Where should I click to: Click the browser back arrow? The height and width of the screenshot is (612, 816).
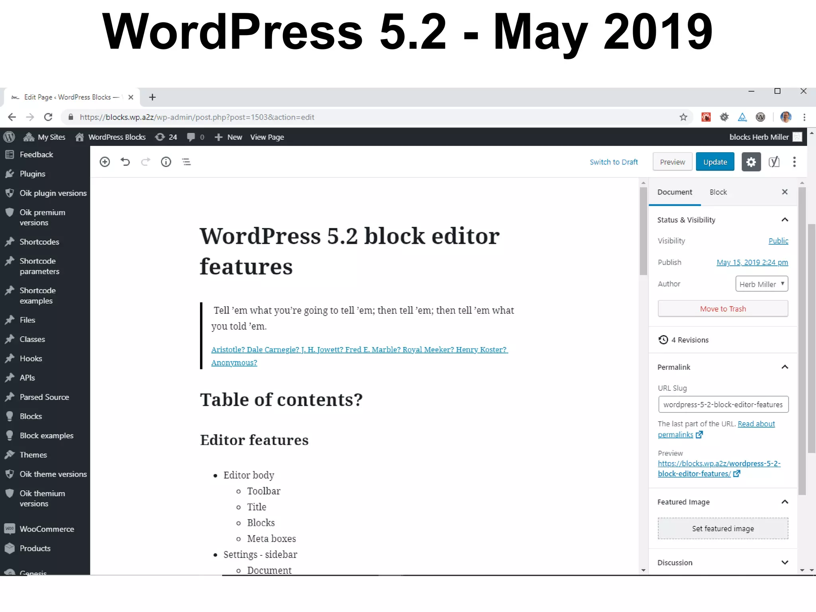[12, 117]
